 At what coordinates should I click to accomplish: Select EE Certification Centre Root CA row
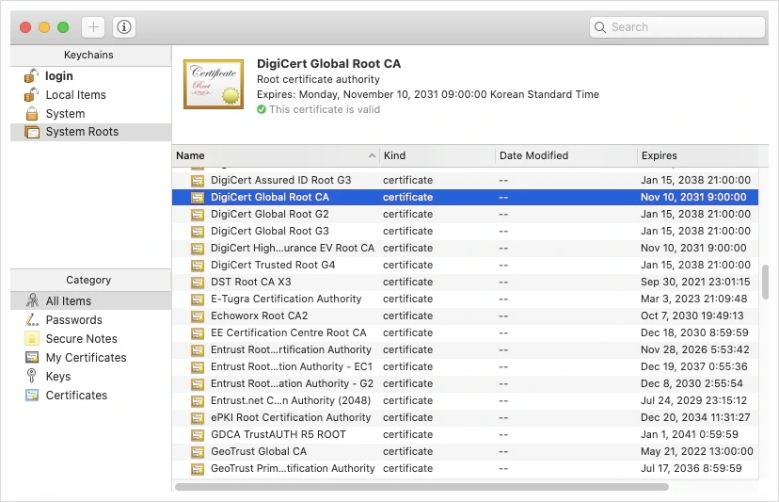tap(465, 332)
